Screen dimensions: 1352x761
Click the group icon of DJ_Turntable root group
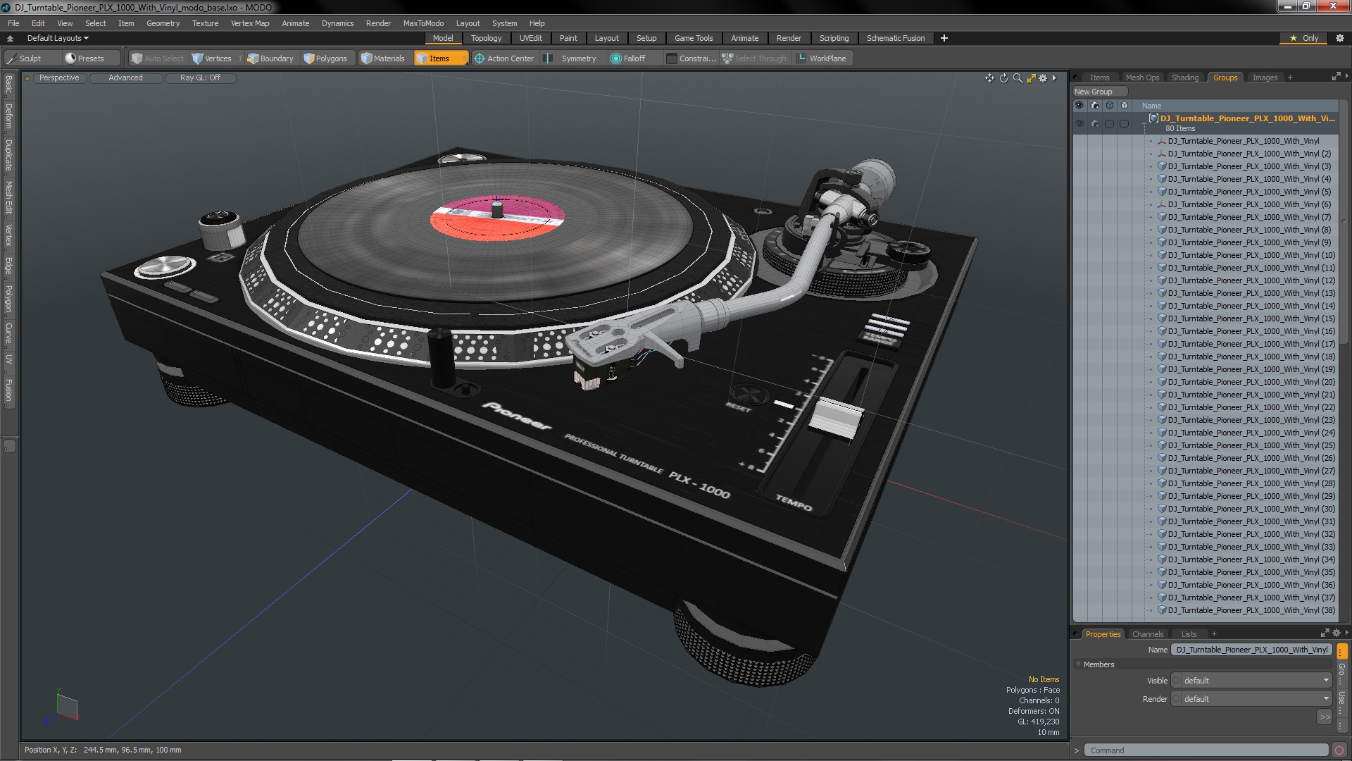1153,118
